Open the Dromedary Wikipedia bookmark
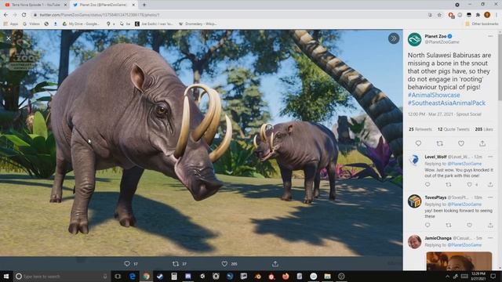 click(198, 23)
